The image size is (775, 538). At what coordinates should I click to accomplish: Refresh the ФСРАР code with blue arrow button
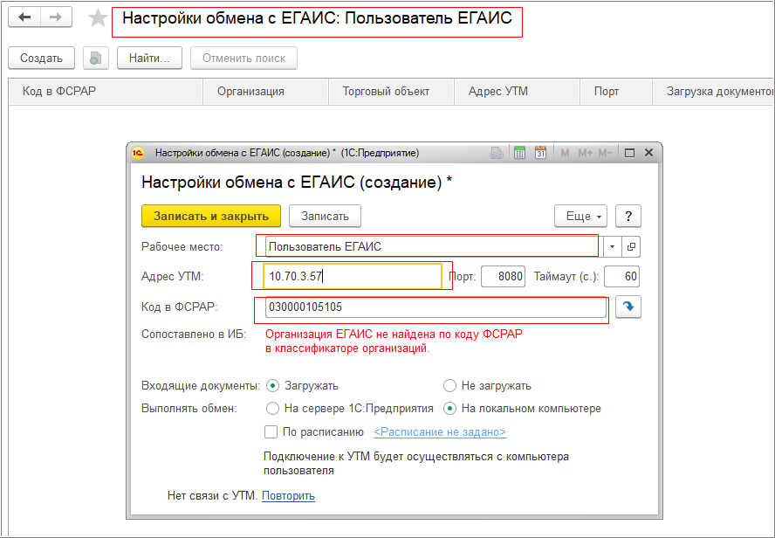[628, 307]
